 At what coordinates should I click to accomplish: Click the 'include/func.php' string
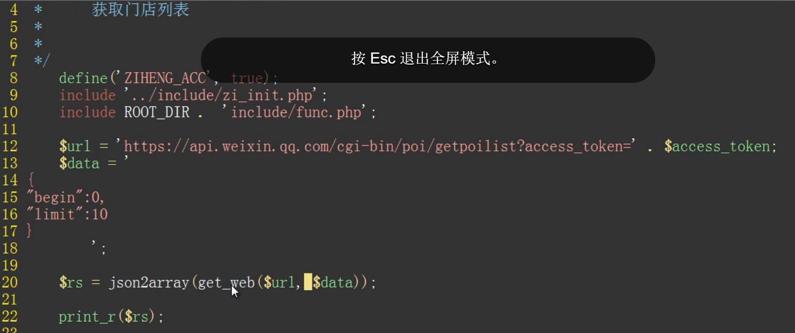(296, 112)
